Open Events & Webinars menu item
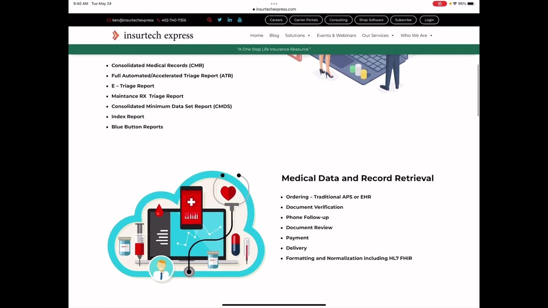Screen dimensions: 548x308 [337, 36]
